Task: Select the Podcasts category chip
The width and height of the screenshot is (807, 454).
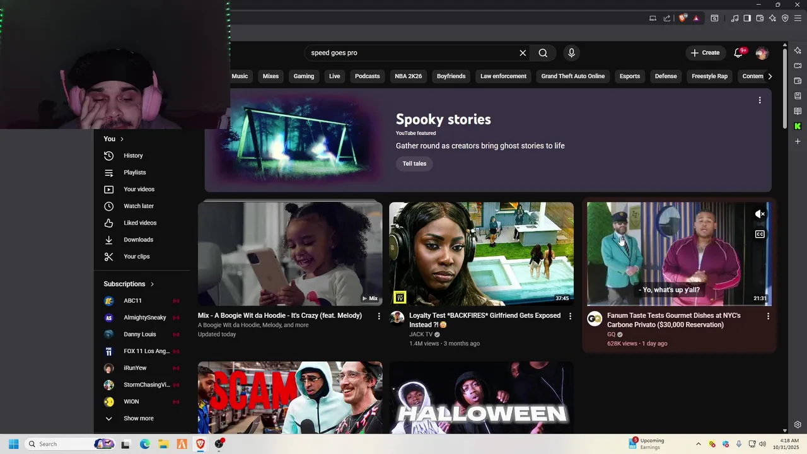Action: coord(368,76)
